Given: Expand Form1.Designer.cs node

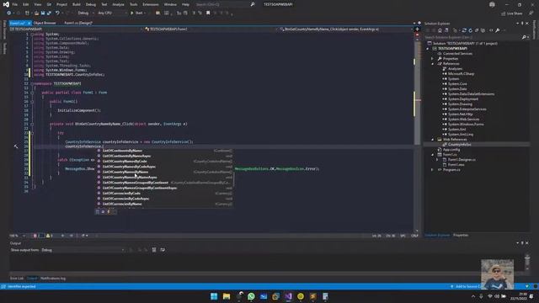Looking at the screenshot, I should (437, 160).
